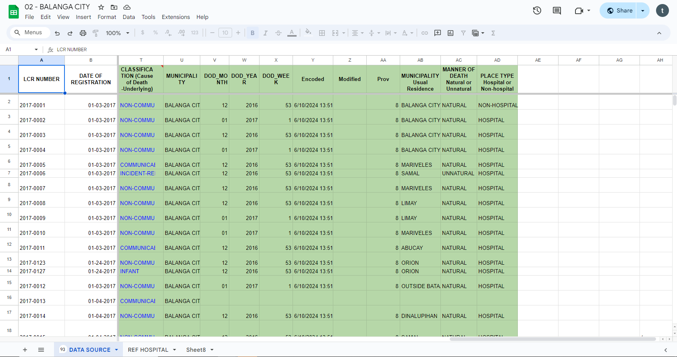The image size is (677, 357).
Task: Switch to the REF HOSPITAL sheet tab
Action: click(148, 350)
